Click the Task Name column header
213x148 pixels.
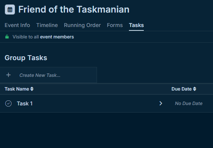(x=17, y=89)
